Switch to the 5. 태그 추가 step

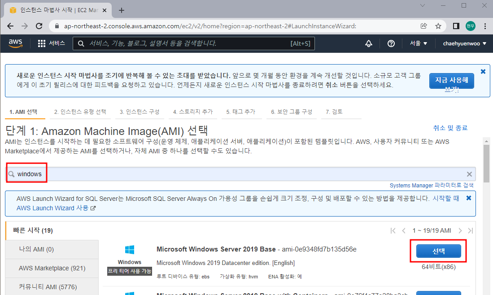click(241, 112)
